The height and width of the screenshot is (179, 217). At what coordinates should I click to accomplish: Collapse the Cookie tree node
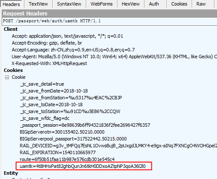pyautogui.click(x=7, y=77)
